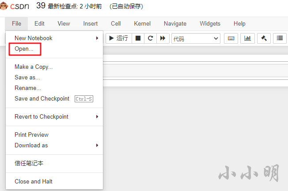Click Save and Checkpoint menu entry
The image size is (288, 191).
[54, 99]
